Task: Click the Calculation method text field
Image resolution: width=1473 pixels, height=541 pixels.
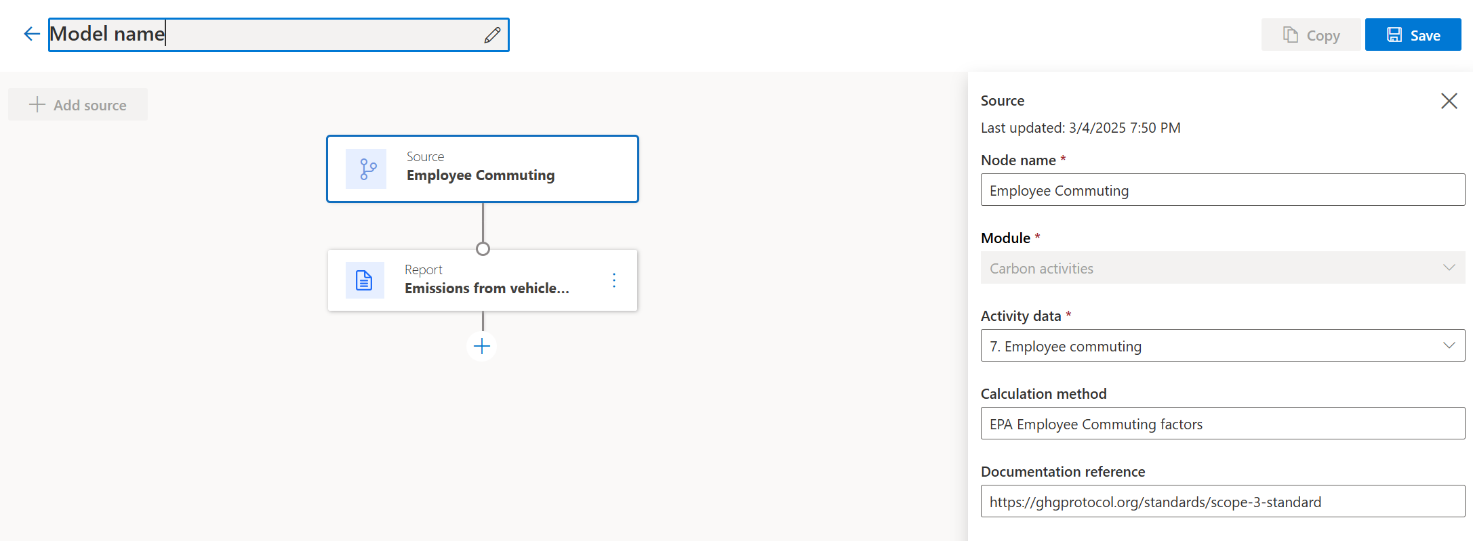Action: [1222, 424]
